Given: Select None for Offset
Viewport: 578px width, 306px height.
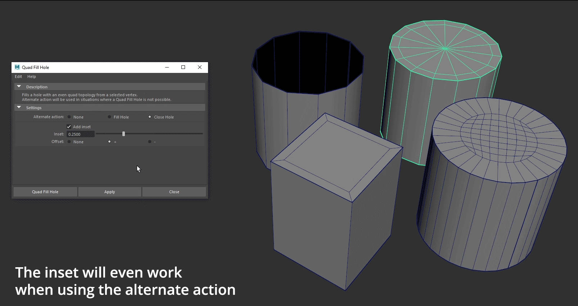Looking at the screenshot, I should (x=69, y=142).
